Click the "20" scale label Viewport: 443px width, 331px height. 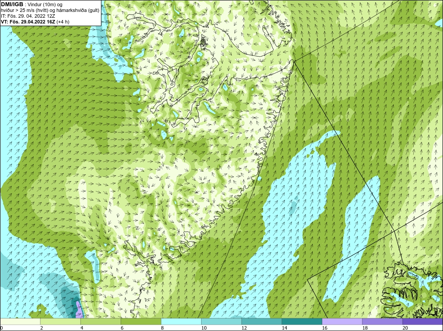point(405,328)
